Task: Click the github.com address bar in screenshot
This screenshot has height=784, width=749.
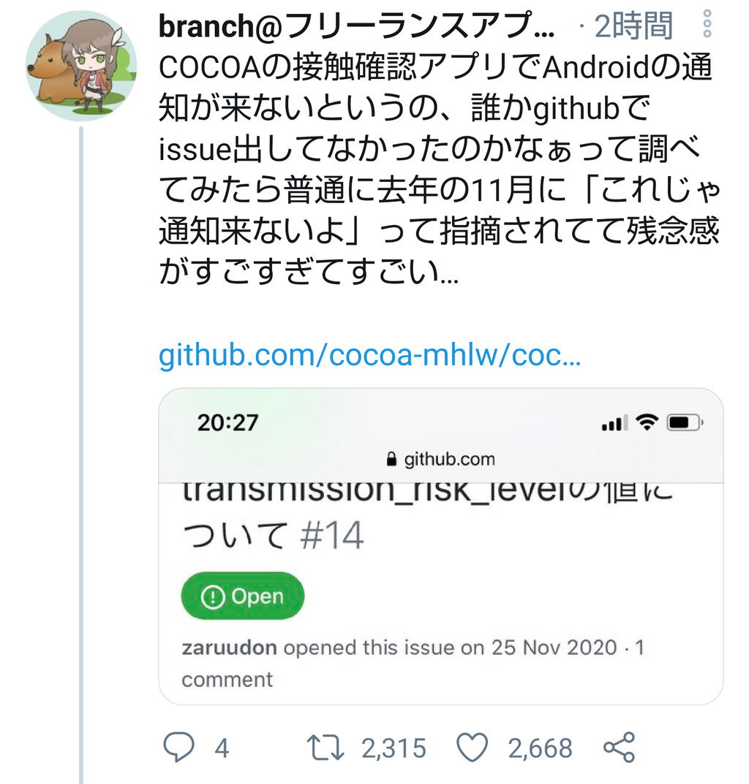Action: [441, 459]
